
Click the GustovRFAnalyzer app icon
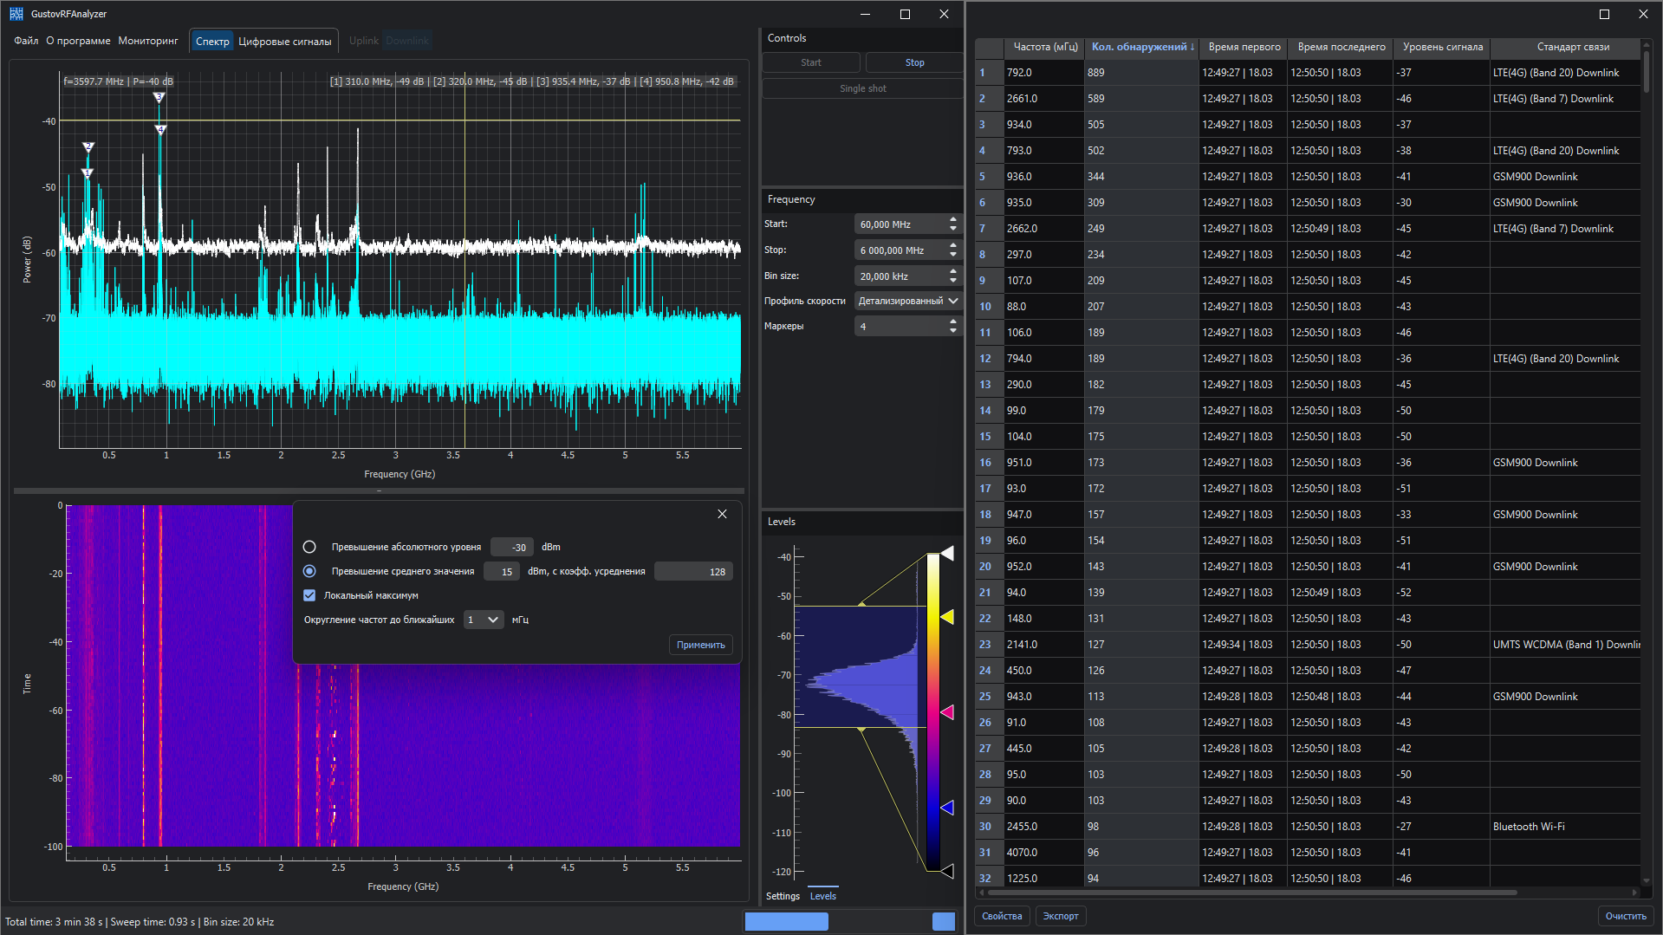pos(16,14)
